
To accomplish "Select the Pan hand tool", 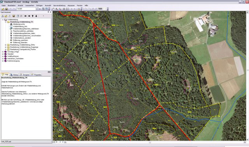I will pyautogui.click(x=54, y=9).
